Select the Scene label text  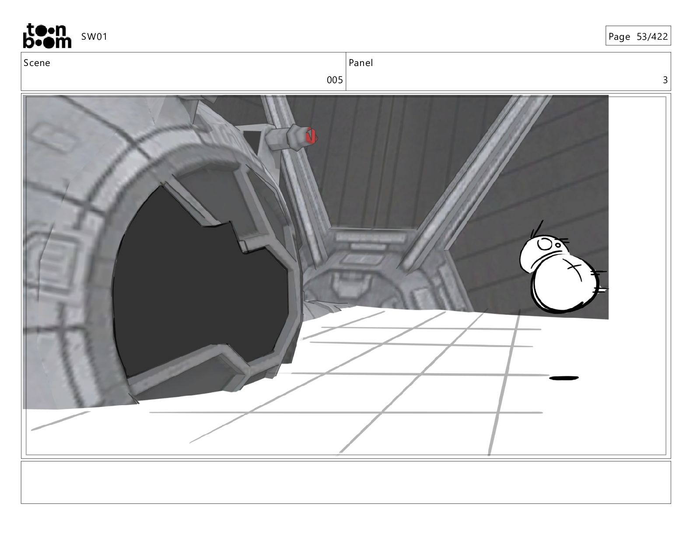[37, 63]
